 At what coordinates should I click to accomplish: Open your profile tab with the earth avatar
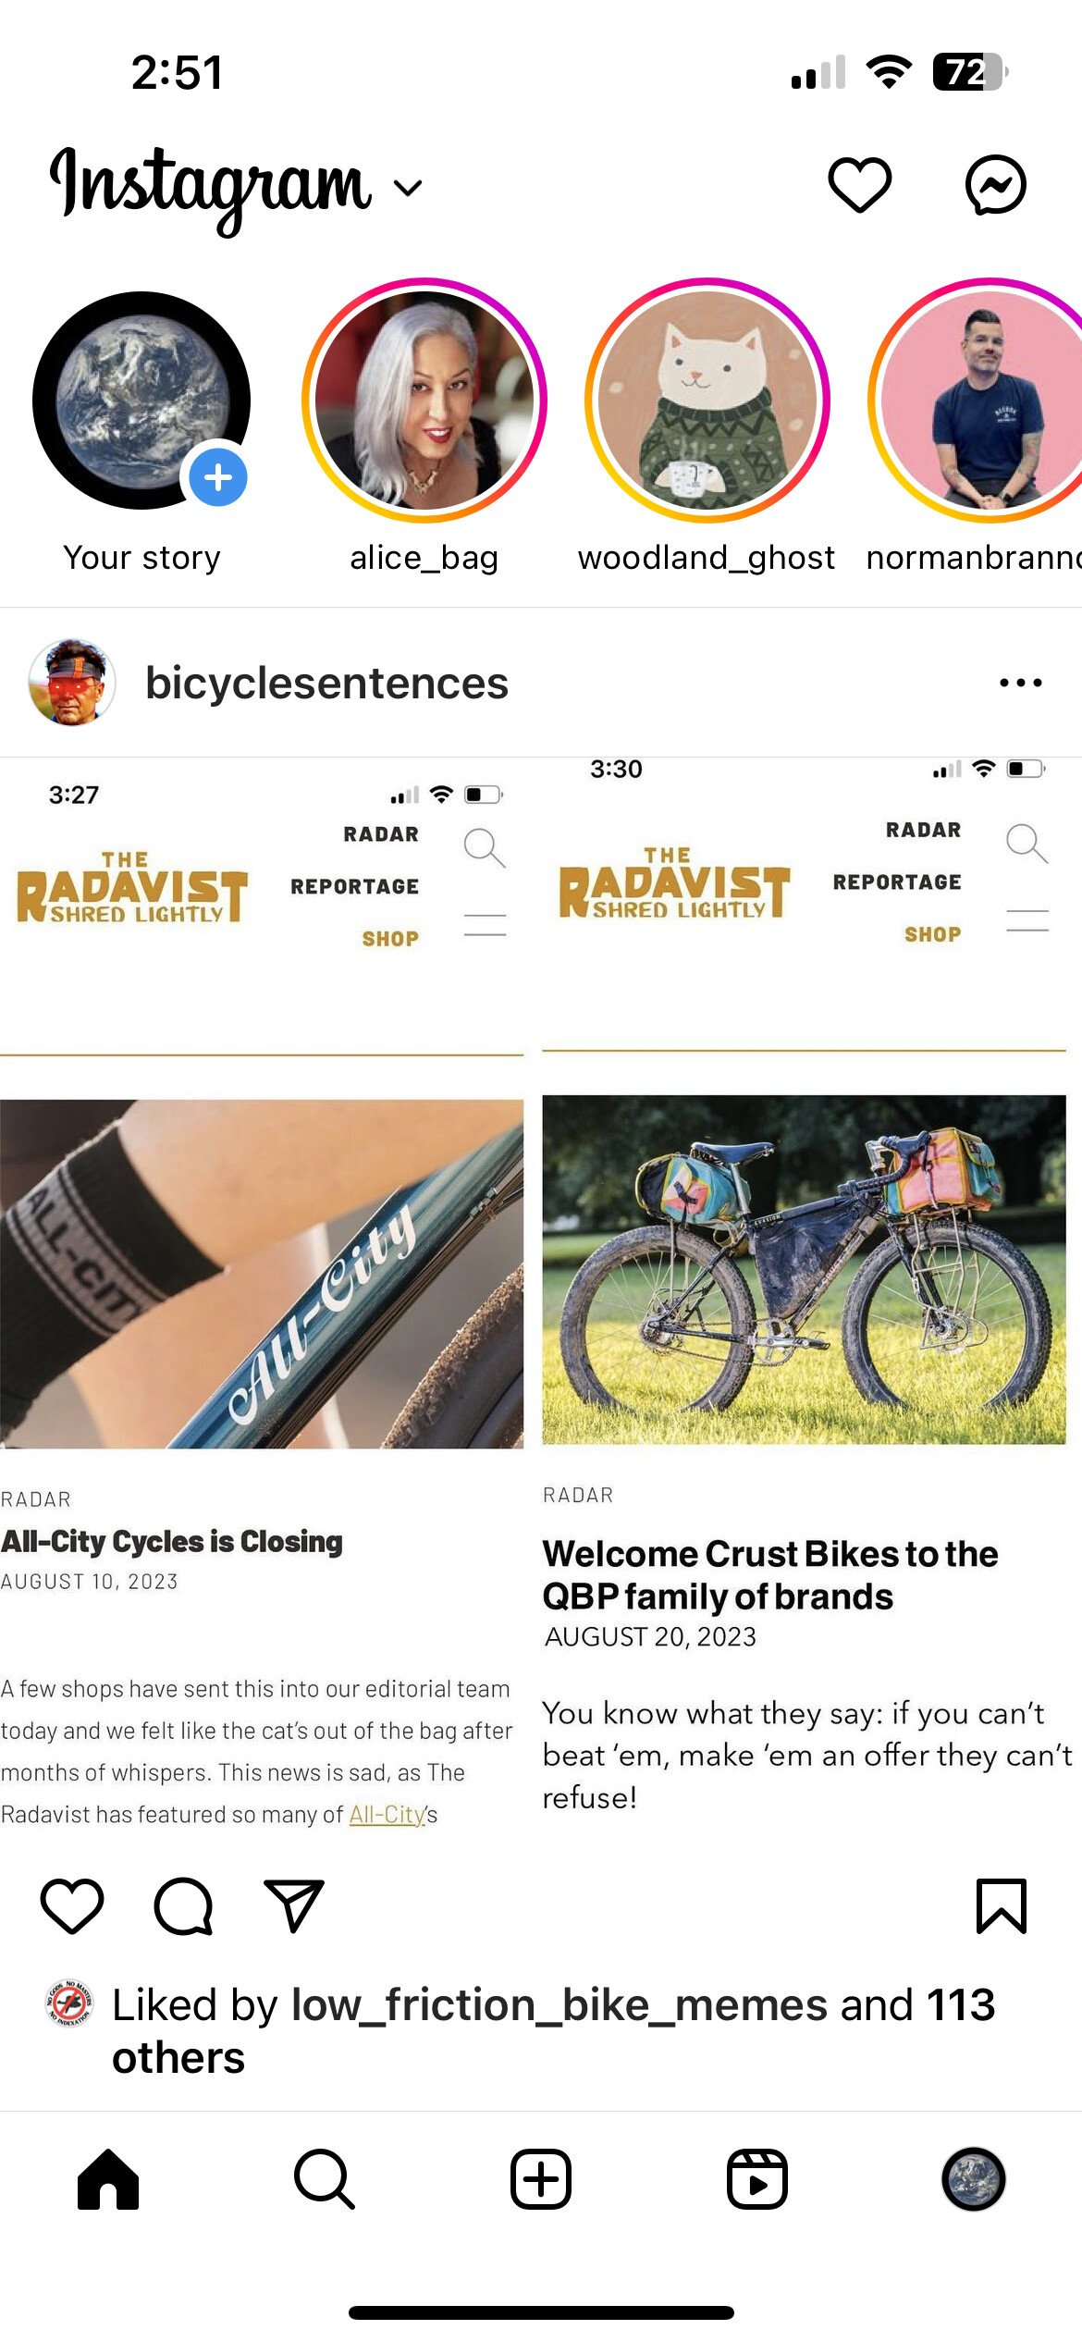pyautogui.click(x=974, y=2179)
